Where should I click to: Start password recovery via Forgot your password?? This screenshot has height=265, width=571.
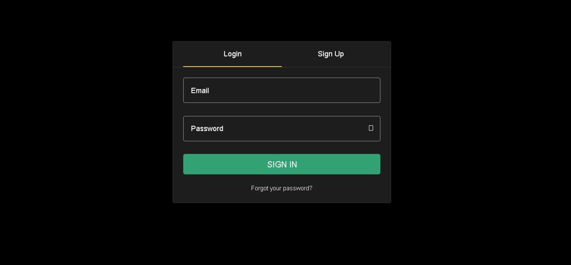[x=282, y=188]
